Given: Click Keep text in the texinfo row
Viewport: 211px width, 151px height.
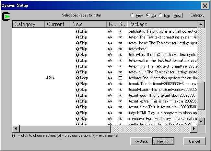Looking at the screenshot, I should (84, 78).
